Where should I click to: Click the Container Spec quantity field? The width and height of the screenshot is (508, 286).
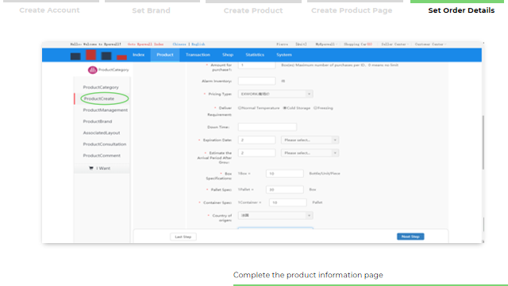point(287,203)
